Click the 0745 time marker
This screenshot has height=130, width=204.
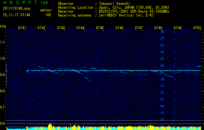[100, 28]
